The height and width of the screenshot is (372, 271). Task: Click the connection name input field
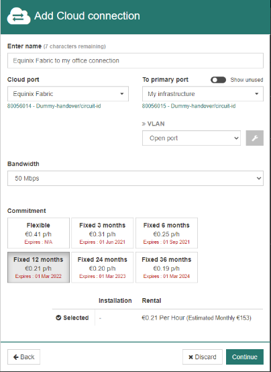point(135,60)
